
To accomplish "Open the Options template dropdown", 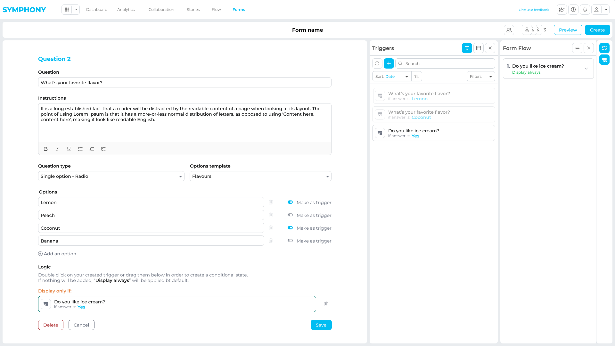I will (260, 176).
